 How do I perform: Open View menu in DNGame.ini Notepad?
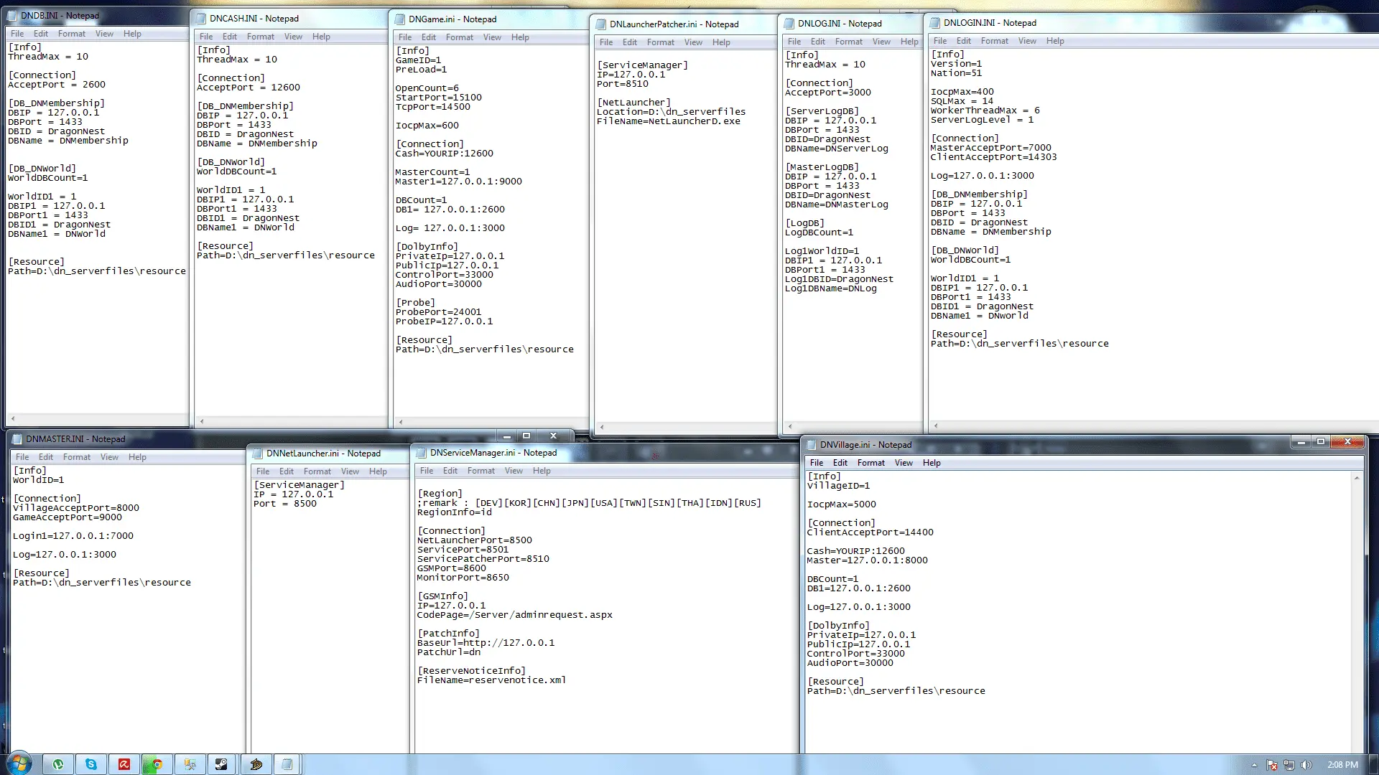(x=492, y=37)
